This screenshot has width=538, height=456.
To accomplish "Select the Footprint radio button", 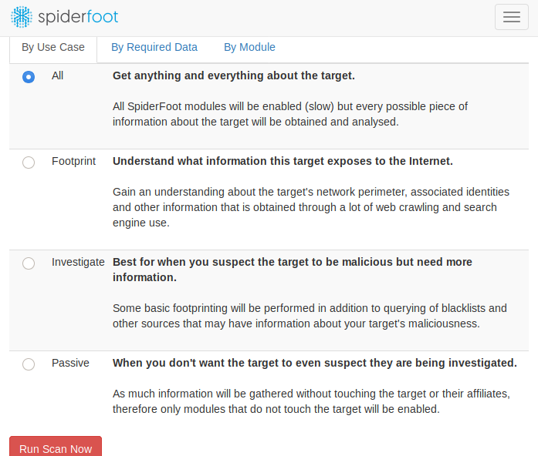I will (29, 163).
